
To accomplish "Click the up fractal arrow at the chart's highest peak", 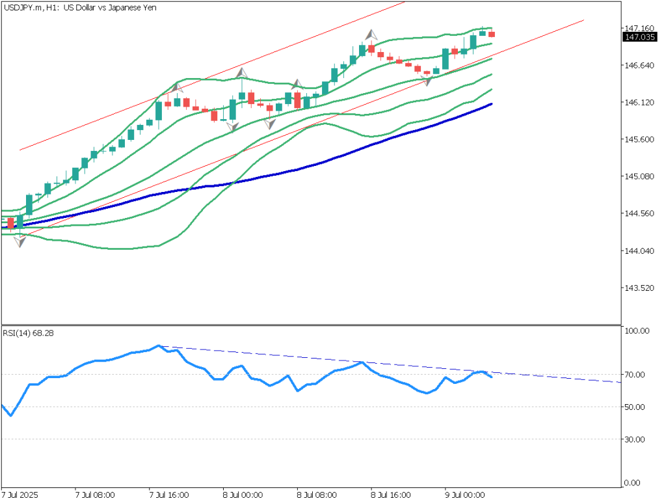I will coord(371,34).
